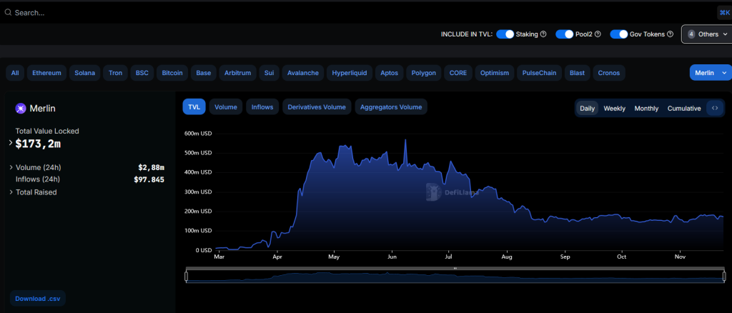
Task: Click the Gov Tokens help question icon
Action: pyautogui.click(x=670, y=34)
